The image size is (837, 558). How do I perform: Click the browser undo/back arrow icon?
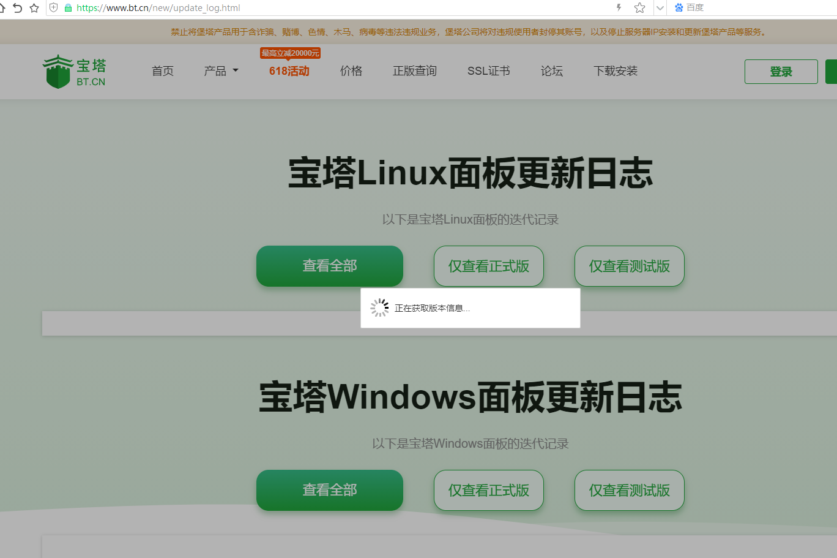(17, 8)
